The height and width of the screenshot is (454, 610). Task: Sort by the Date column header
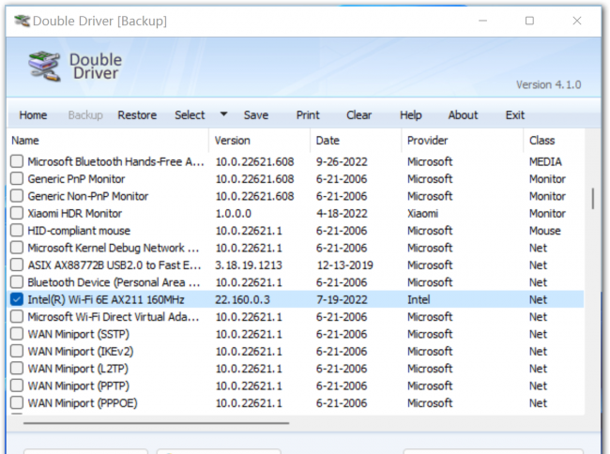(356, 141)
